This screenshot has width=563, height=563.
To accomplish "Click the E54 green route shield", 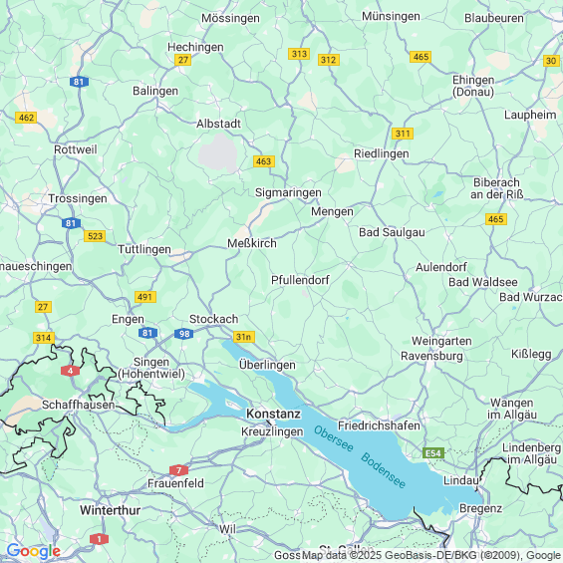I will (x=433, y=453).
